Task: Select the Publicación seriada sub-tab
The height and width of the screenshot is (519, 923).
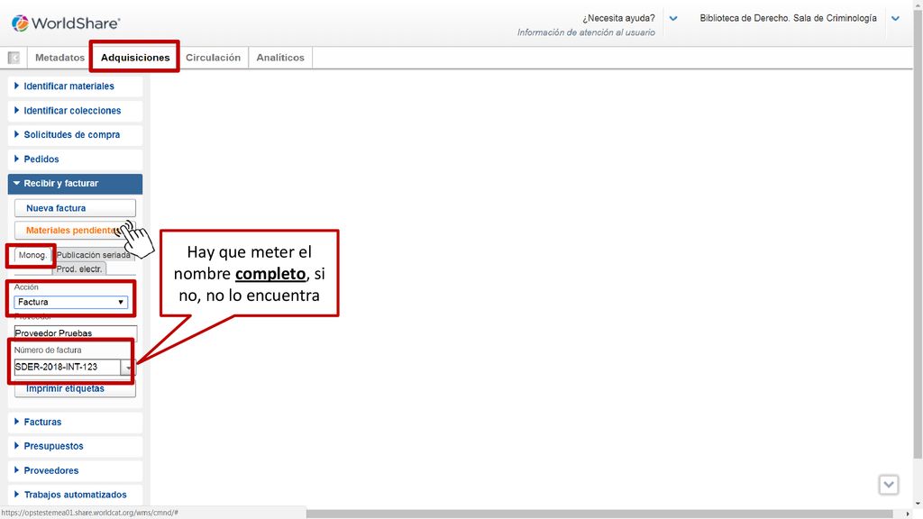Action: pyautogui.click(x=93, y=255)
